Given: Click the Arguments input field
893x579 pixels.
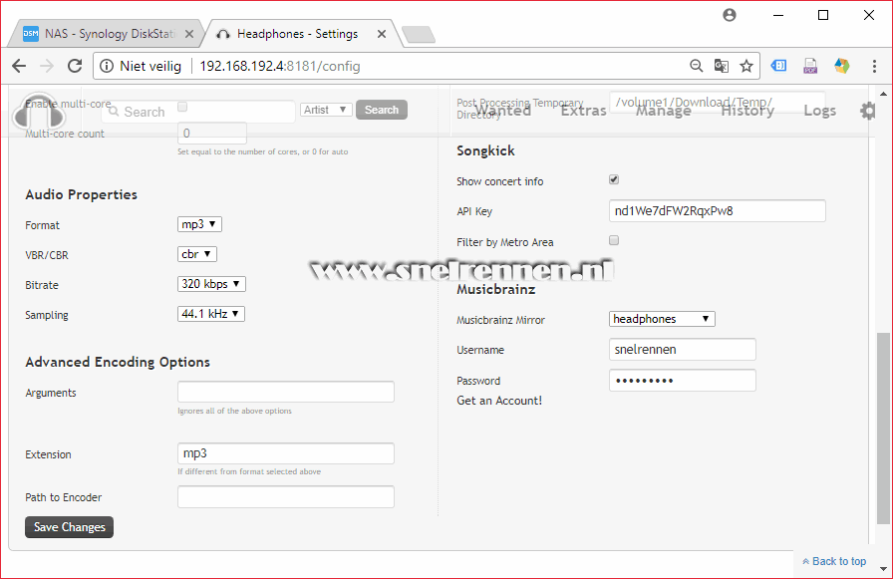Looking at the screenshot, I should point(286,392).
